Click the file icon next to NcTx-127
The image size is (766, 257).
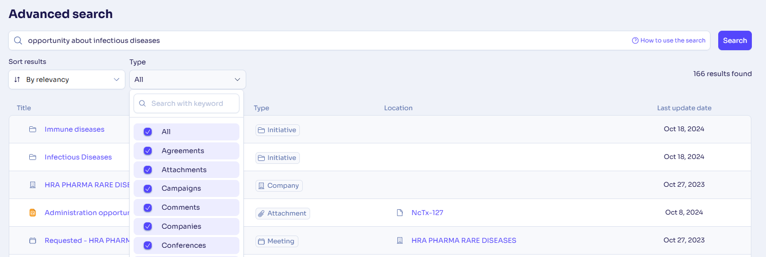400,213
